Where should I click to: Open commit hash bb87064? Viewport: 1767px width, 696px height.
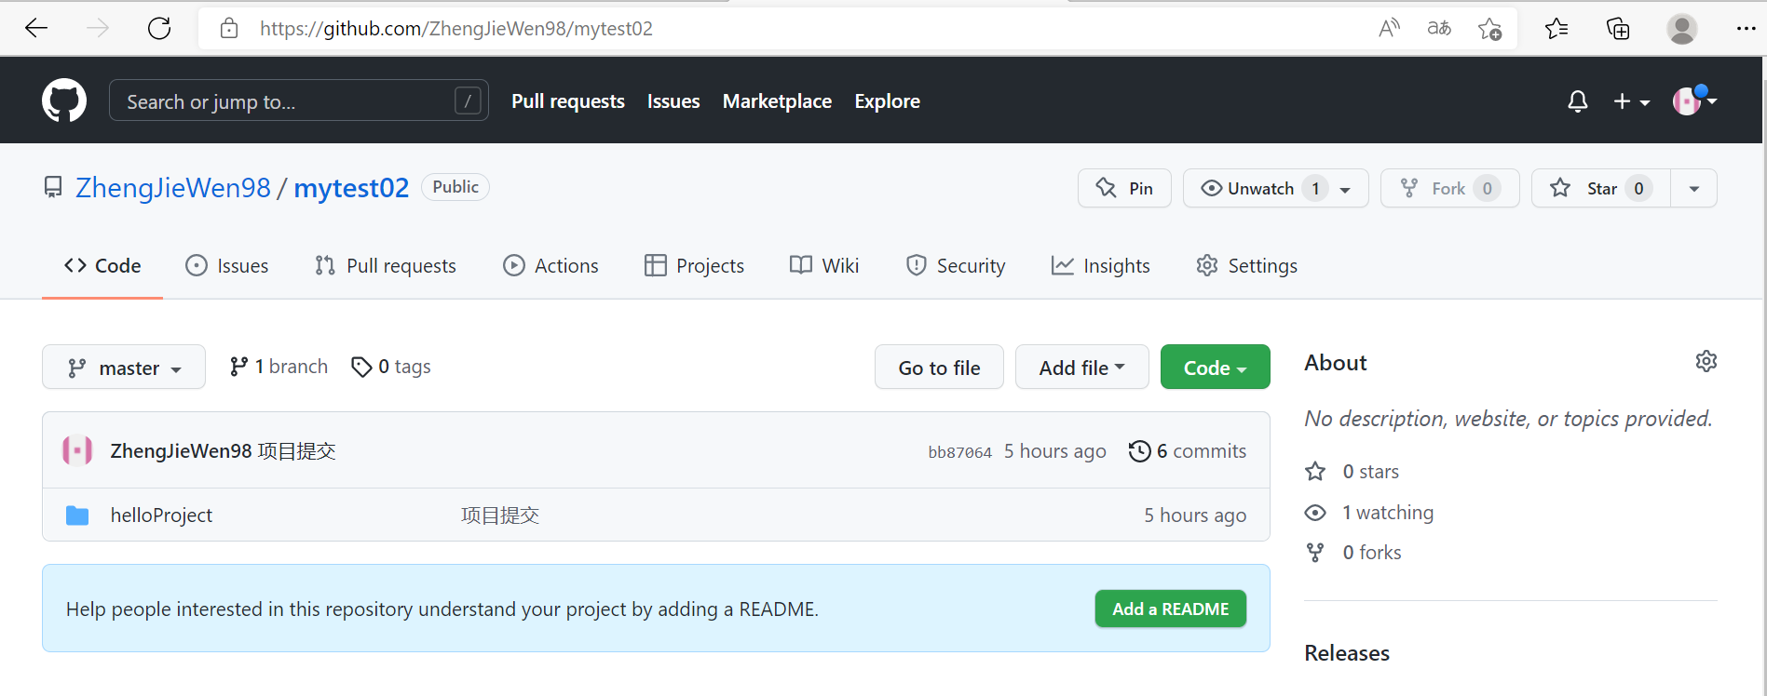[x=959, y=452]
